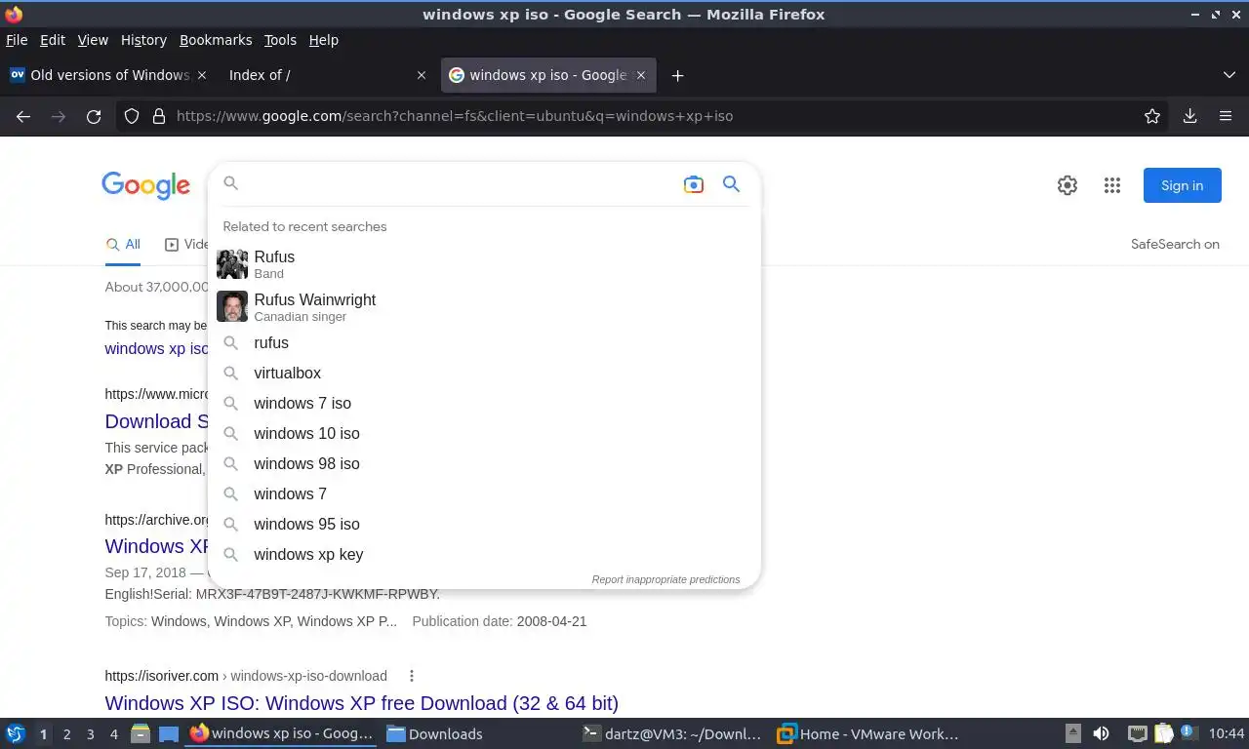Switch to workspace 3
This screenshot has width=1249, height=749.
(90, 734)
